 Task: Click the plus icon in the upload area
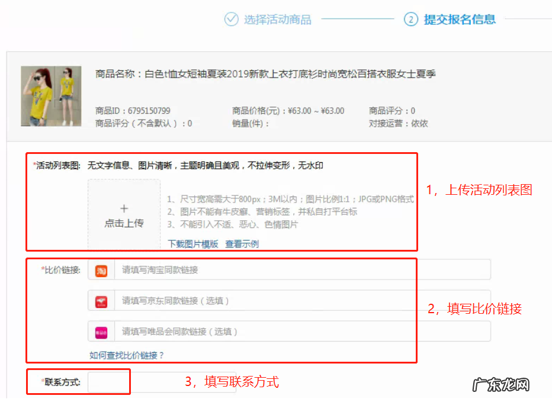click(123, 208)
